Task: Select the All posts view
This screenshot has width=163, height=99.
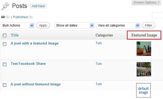Action: [3, 17]
